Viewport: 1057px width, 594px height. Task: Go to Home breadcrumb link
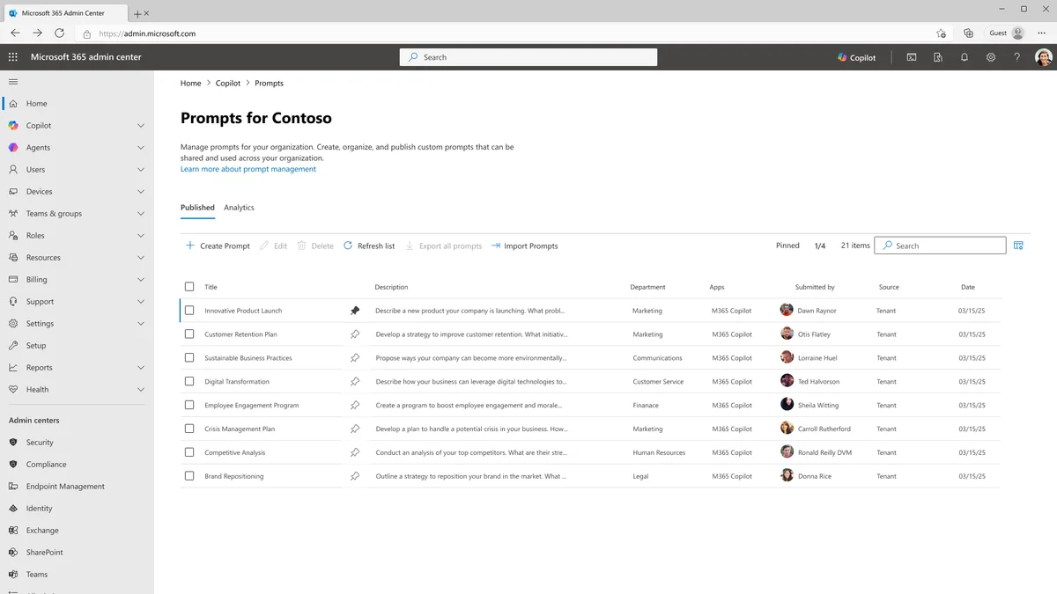click(191, 83)
